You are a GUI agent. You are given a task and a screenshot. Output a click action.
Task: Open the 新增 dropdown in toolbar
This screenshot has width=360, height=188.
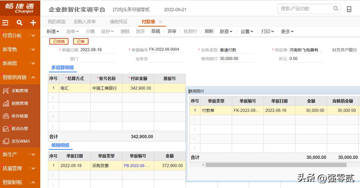(x=53, y=31)
